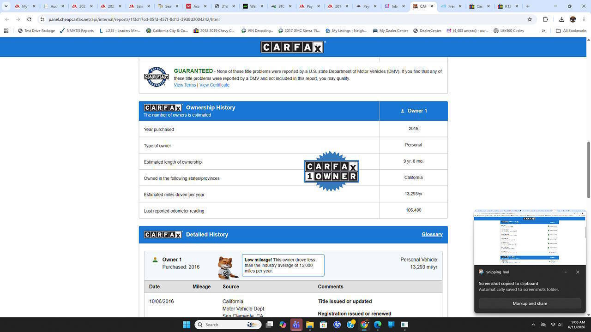Screen dimensions: 591x332
Task: Click Markup and share button
Action: (x=530, y=303)
